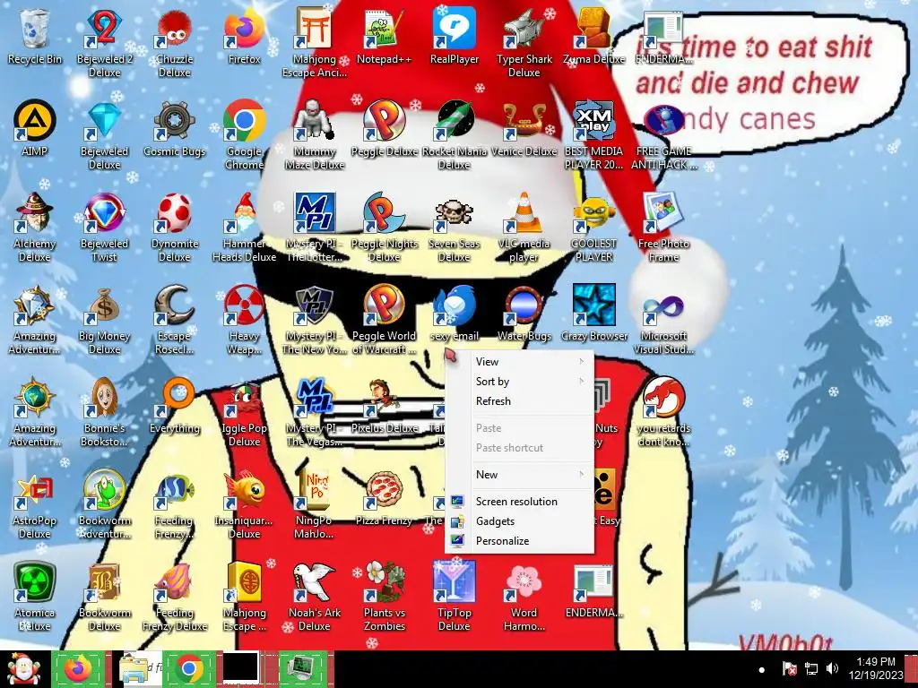Click Bejeweled Twist desktop icon

104,213
